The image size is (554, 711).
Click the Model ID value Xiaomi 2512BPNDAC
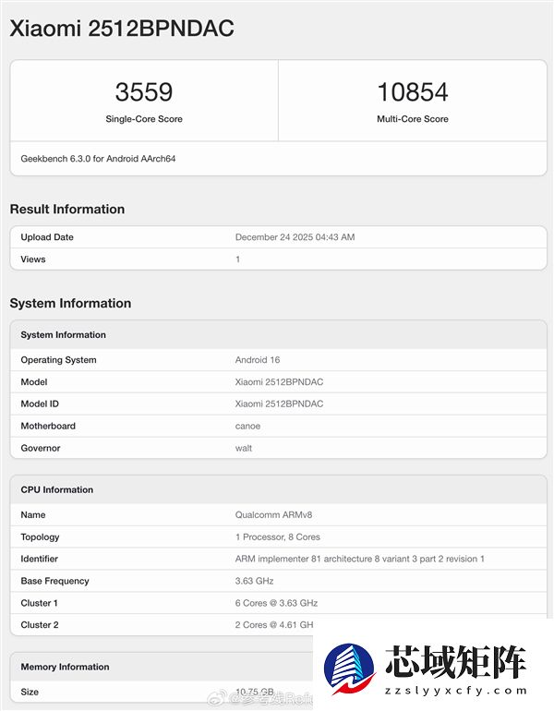[279, 404]
